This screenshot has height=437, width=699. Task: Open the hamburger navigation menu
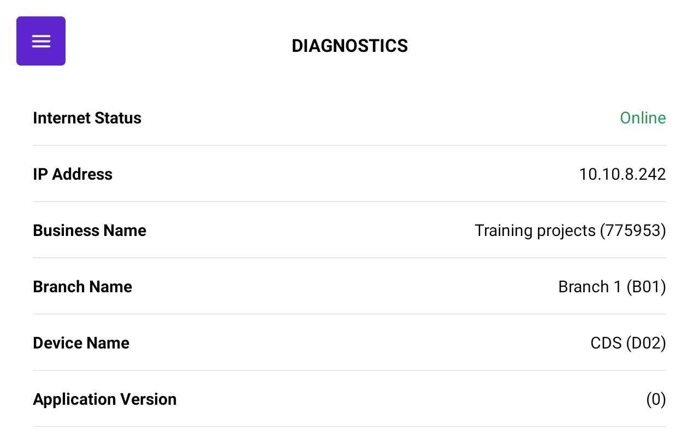pos(41,41)
